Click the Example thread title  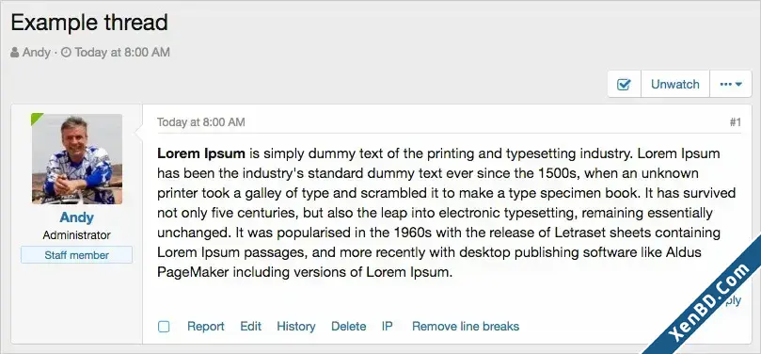click(89, 23)
